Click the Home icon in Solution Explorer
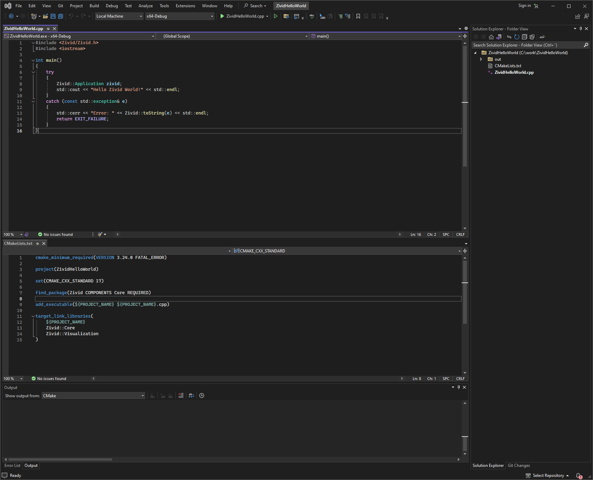The image size is (593, 480). coord(491,37)
